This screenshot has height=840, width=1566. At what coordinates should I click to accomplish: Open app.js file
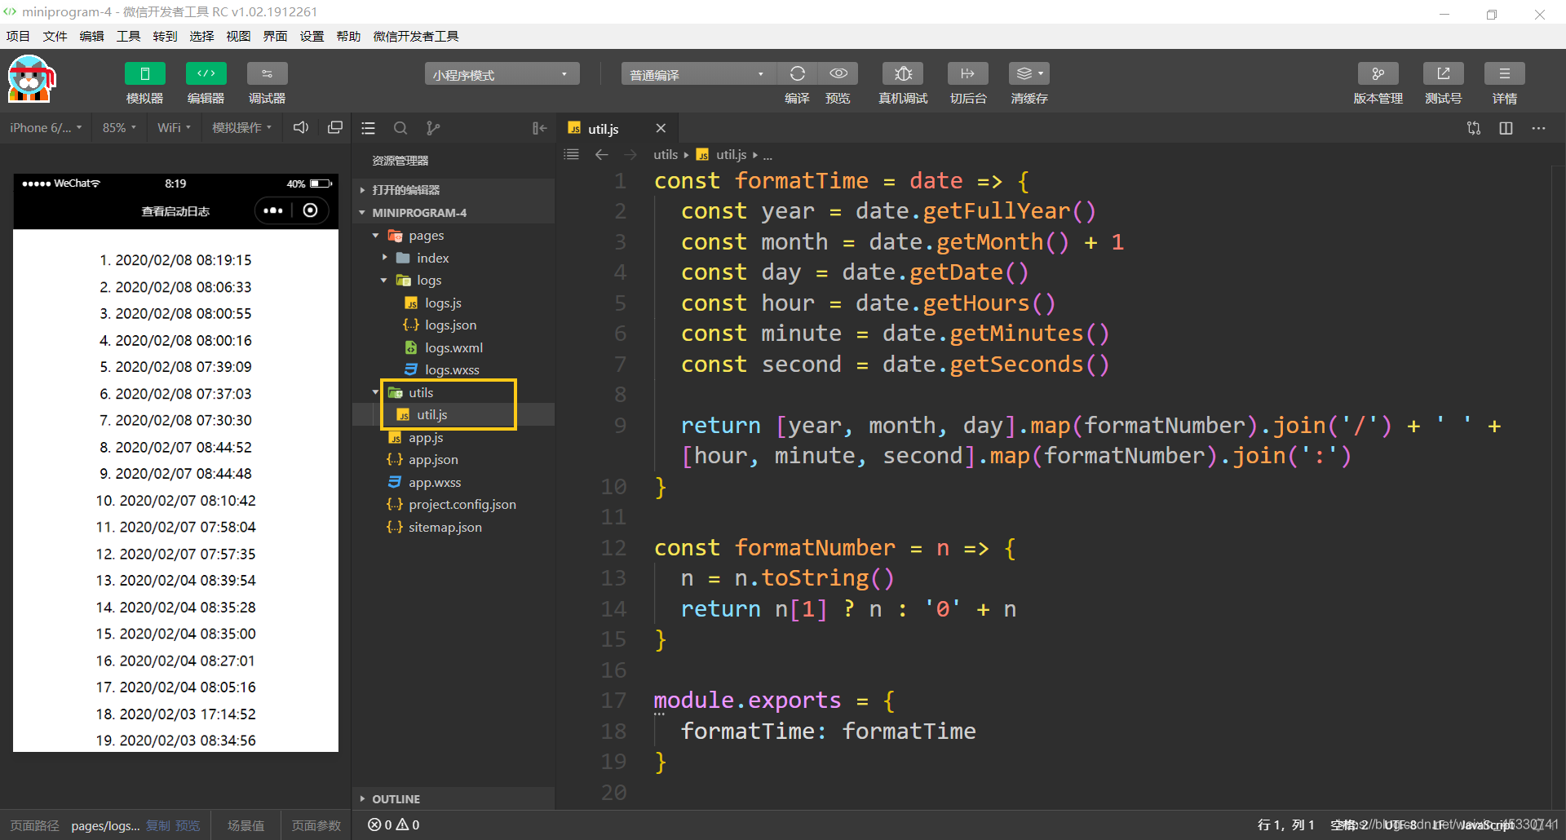[x=453, y=438]
